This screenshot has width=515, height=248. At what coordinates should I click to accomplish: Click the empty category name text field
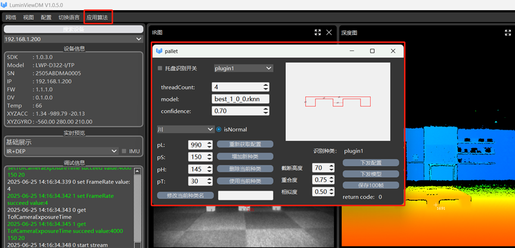point(246,195)
